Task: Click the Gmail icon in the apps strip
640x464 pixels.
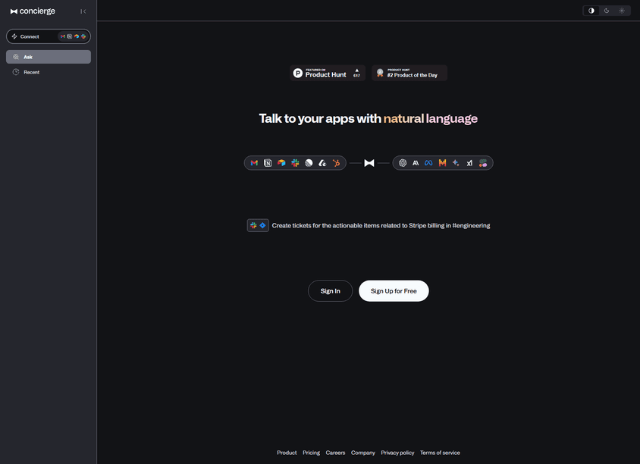Action: [254, 163]
